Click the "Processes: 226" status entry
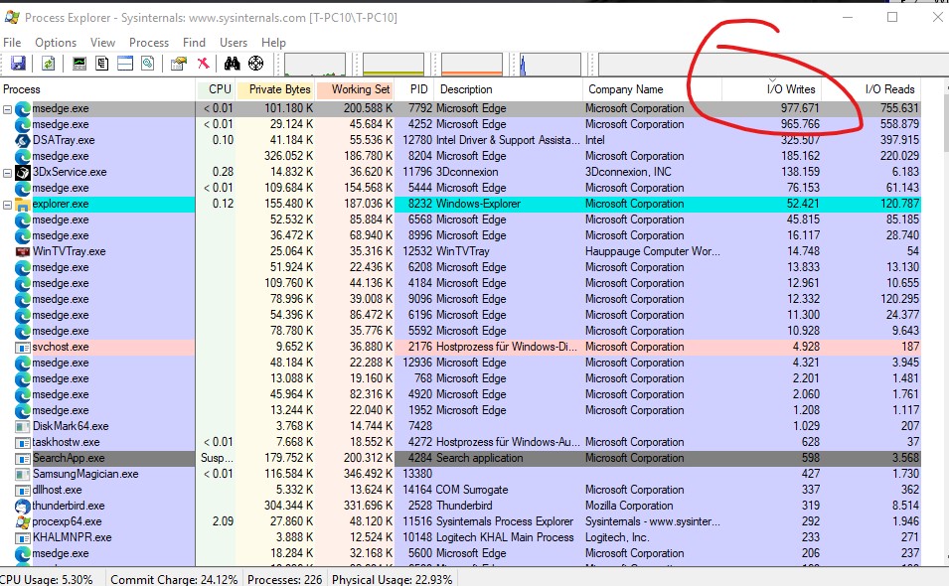 pos(284,579)
